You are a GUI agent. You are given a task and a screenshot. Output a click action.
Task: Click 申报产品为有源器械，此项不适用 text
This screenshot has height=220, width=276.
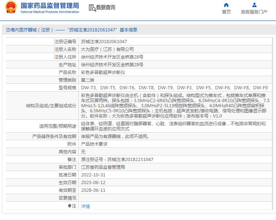115,137
